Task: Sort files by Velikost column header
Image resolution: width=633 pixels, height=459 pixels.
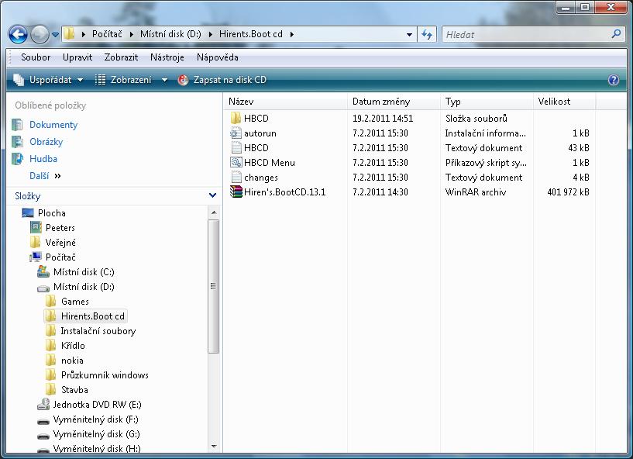Action: click(x=554, y=102)
